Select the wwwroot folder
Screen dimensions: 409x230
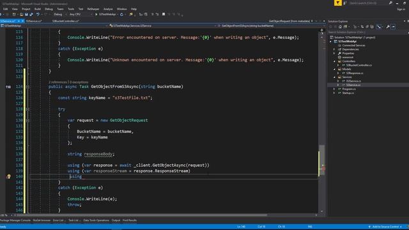pos(348,57)
